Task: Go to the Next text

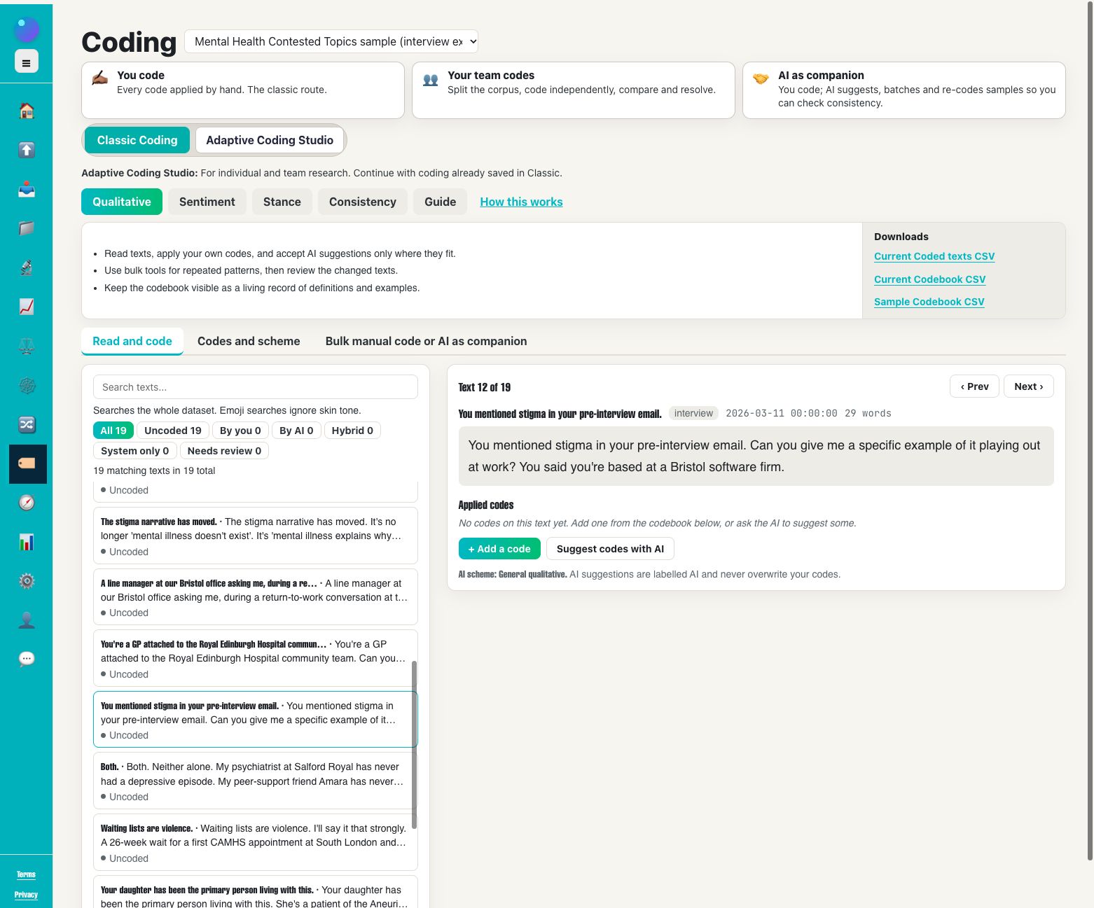Action: [1028, 386]
